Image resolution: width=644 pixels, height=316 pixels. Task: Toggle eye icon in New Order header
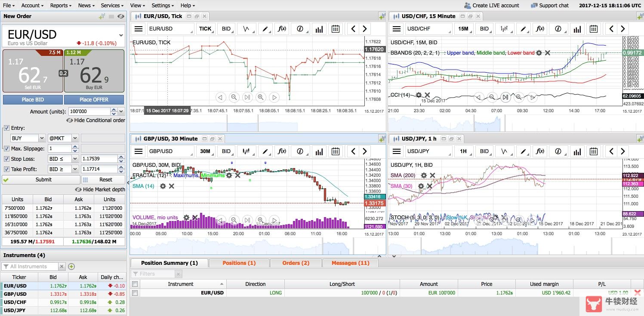coord(121,16)
